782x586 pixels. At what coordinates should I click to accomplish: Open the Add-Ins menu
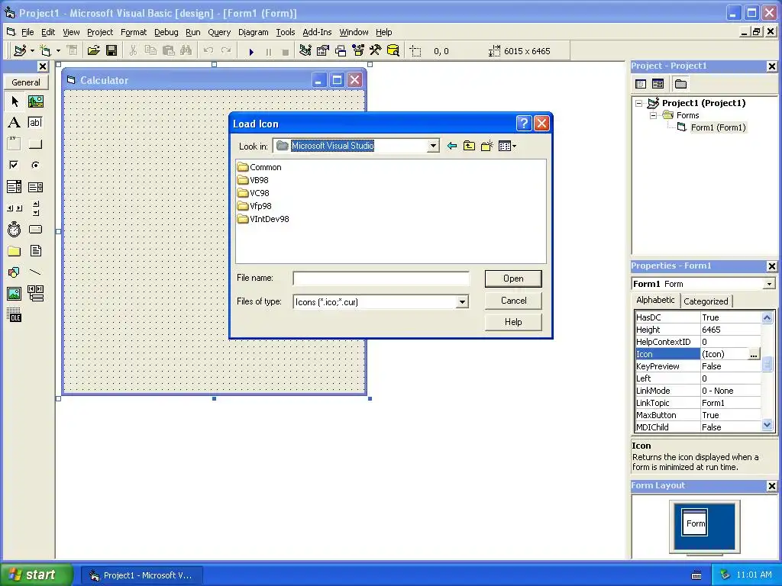317,32
